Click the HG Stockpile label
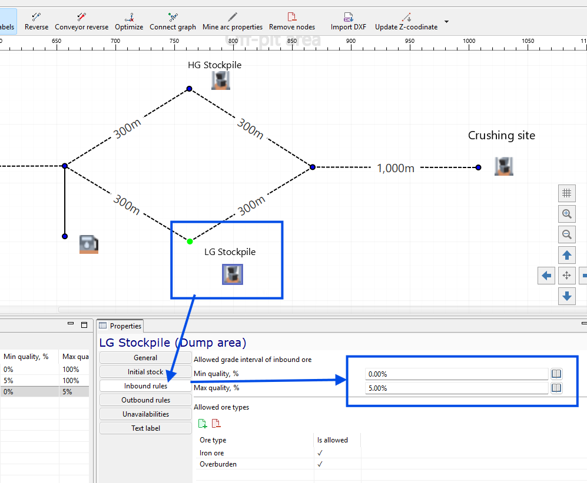 [x=214, y=65]
